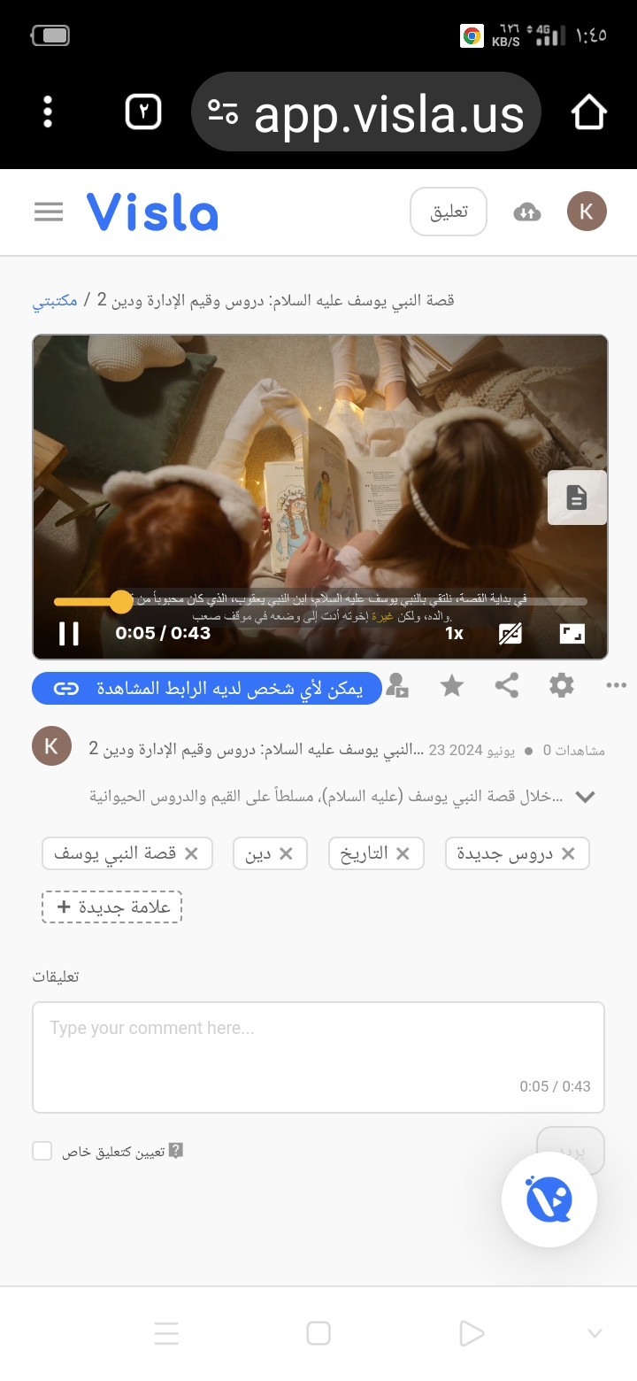Enter fullscreen video mode
Viewport: 637px width, 1381px height.
(572, 633)
